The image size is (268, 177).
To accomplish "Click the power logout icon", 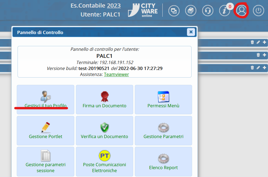I will [259, 11].
